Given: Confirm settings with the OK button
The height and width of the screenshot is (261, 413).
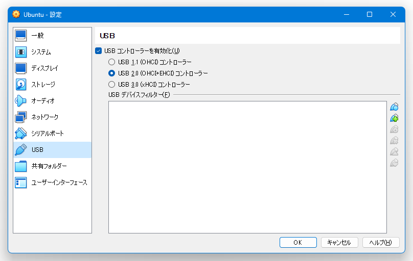Looking at the screenshot, I should coord(298,242).
